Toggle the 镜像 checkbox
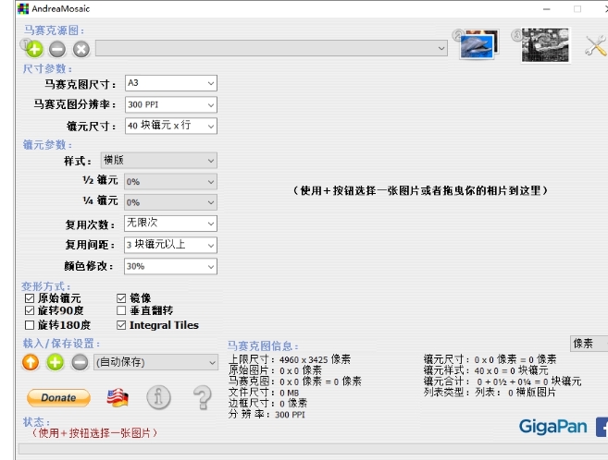 click(x=121, y=298)
